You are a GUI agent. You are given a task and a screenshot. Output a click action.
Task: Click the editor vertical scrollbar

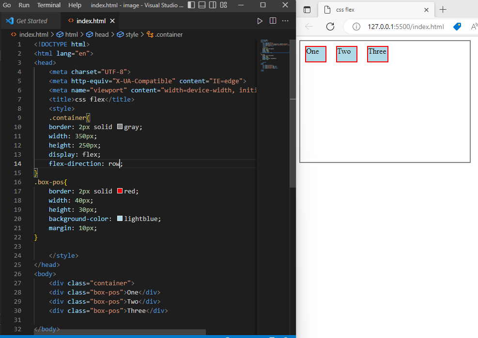click(293, 113)
